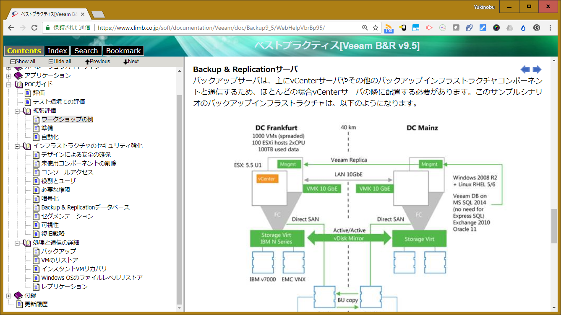Go back with the browser back arrow
561x315 pixels.
11,28
